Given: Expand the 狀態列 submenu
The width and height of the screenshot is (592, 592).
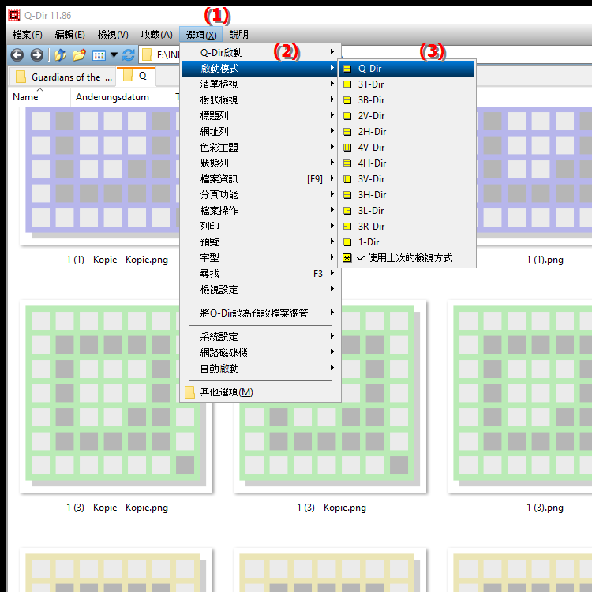Looking at the screenshot, I should click(x=260, y=163).
